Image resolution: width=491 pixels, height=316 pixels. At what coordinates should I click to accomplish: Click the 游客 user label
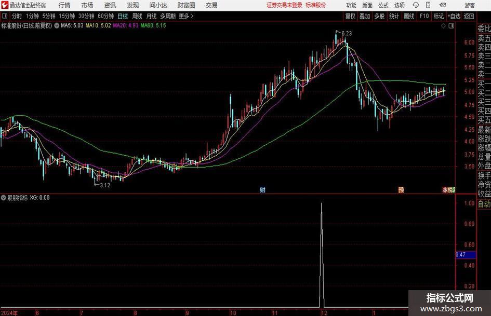coord(470,5)
